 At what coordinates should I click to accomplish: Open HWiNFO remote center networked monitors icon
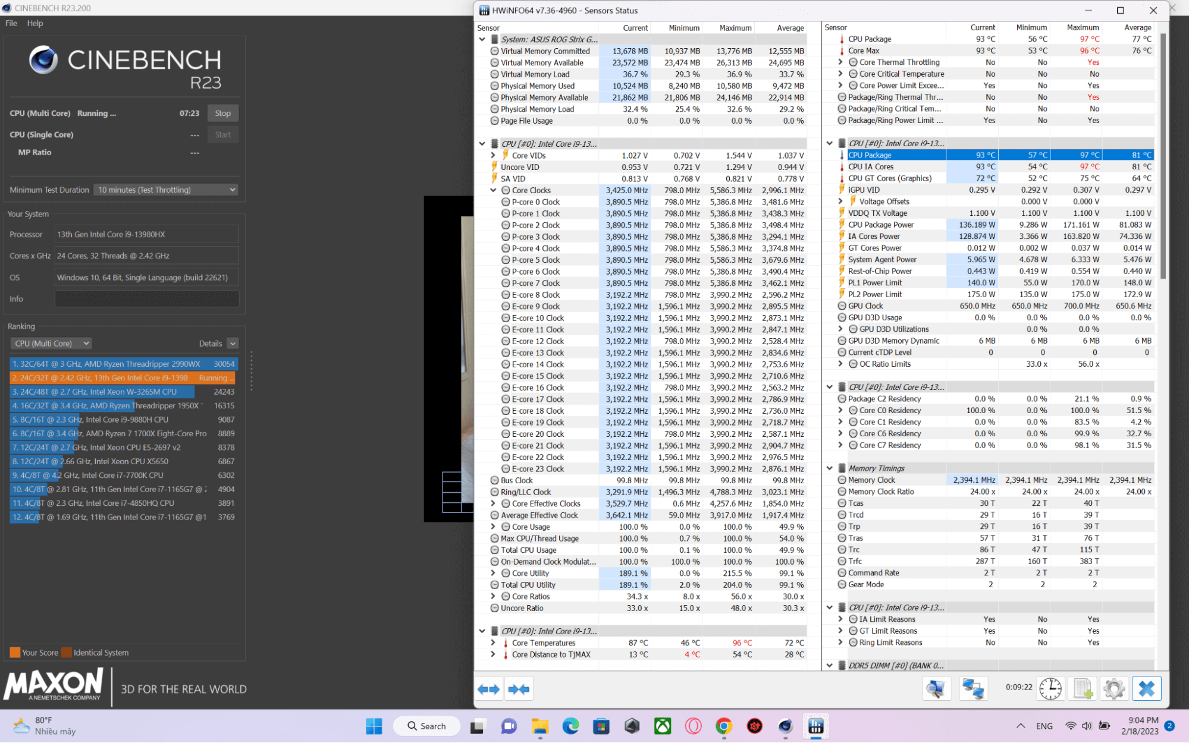click(x=973, y=689)
